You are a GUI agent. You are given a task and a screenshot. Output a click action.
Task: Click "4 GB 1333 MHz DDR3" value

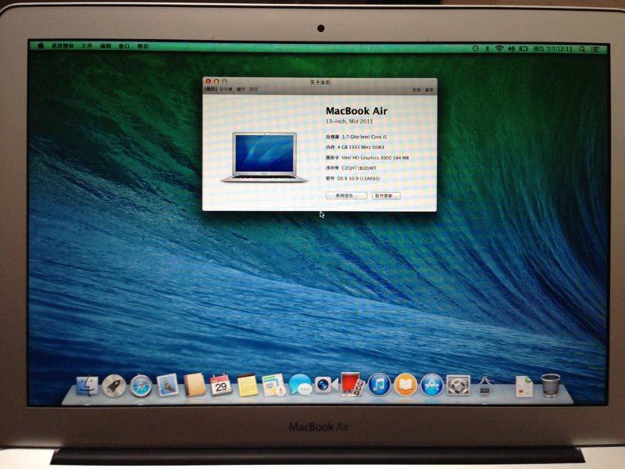pos(361,147)
